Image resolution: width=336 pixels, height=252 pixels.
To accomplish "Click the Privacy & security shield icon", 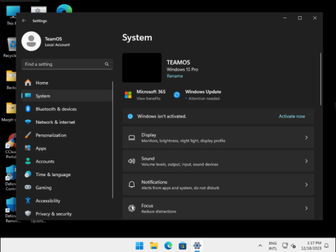I will point(28,214).
